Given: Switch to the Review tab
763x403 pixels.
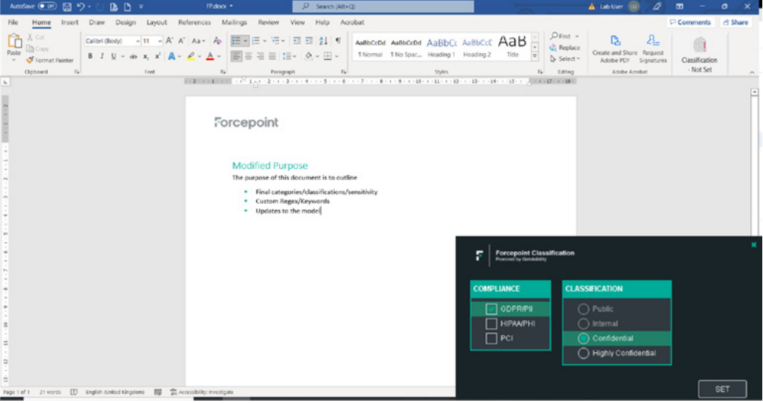Looking at the screenshot, I should (x=268, y=22).
